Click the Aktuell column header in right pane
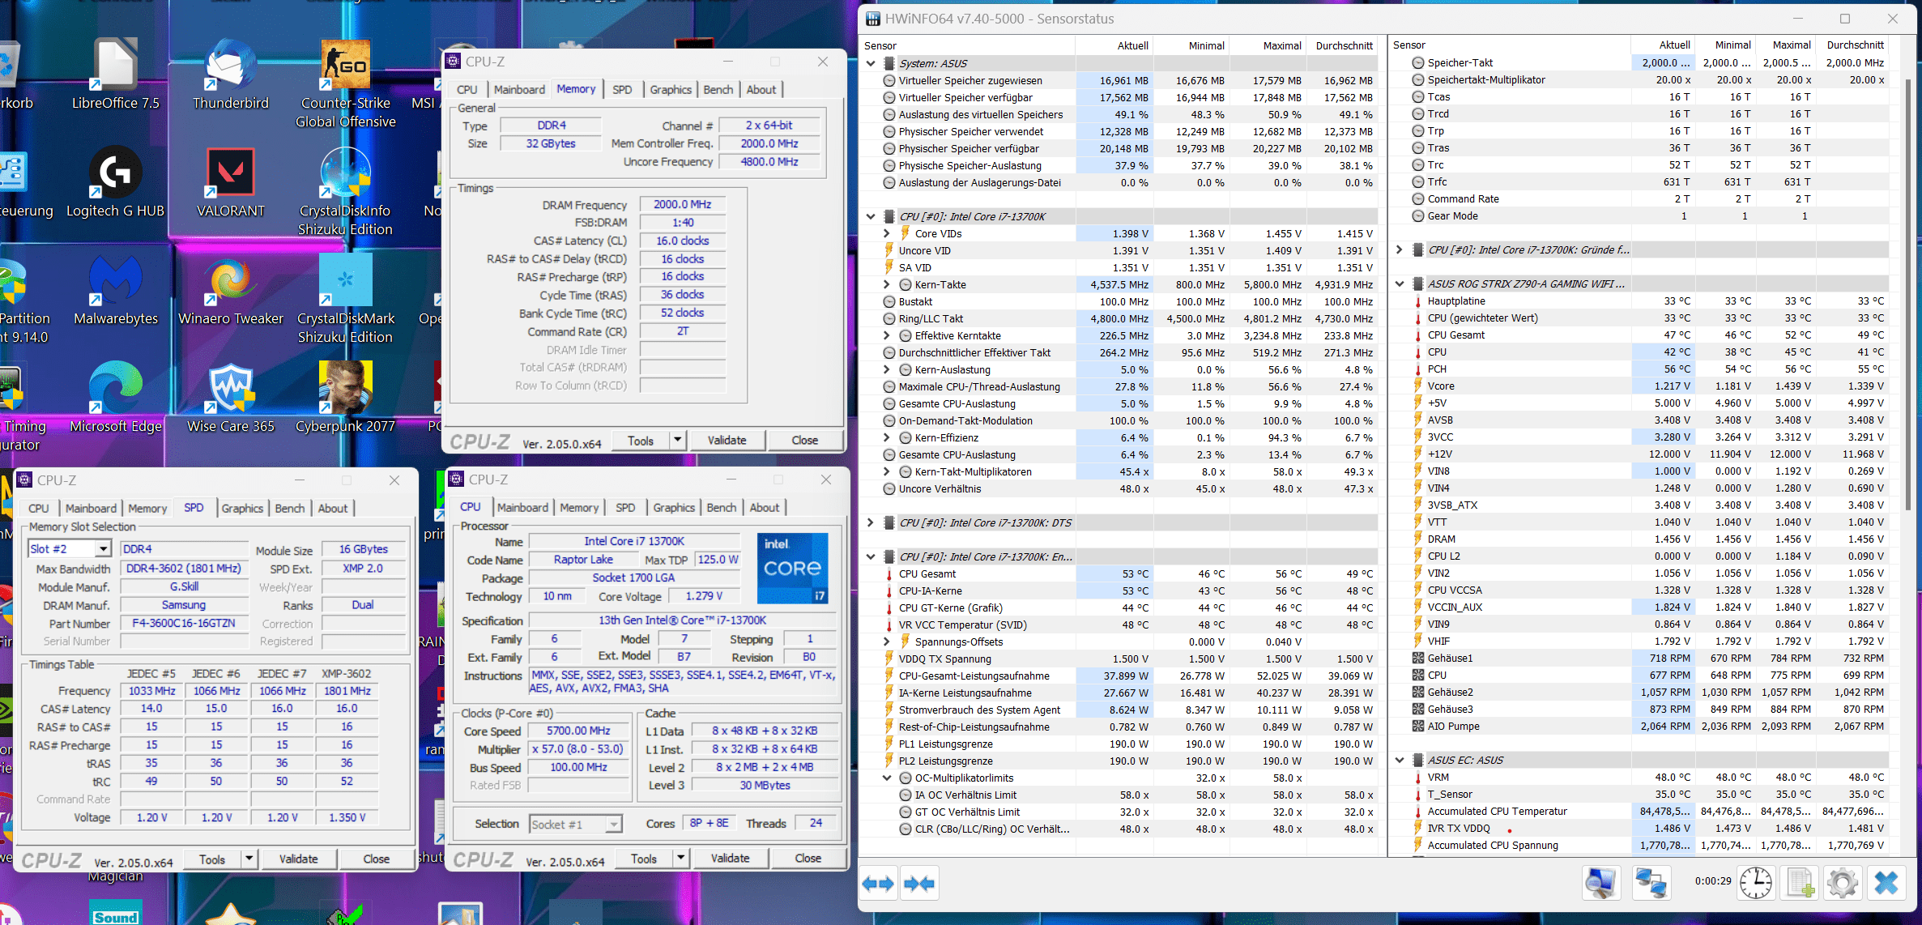The width and height of the screenshot is (1922, 925). tap(1662, 45)
